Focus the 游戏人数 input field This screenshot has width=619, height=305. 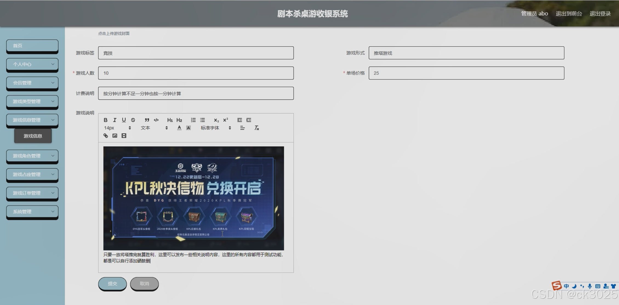point(196,73)
